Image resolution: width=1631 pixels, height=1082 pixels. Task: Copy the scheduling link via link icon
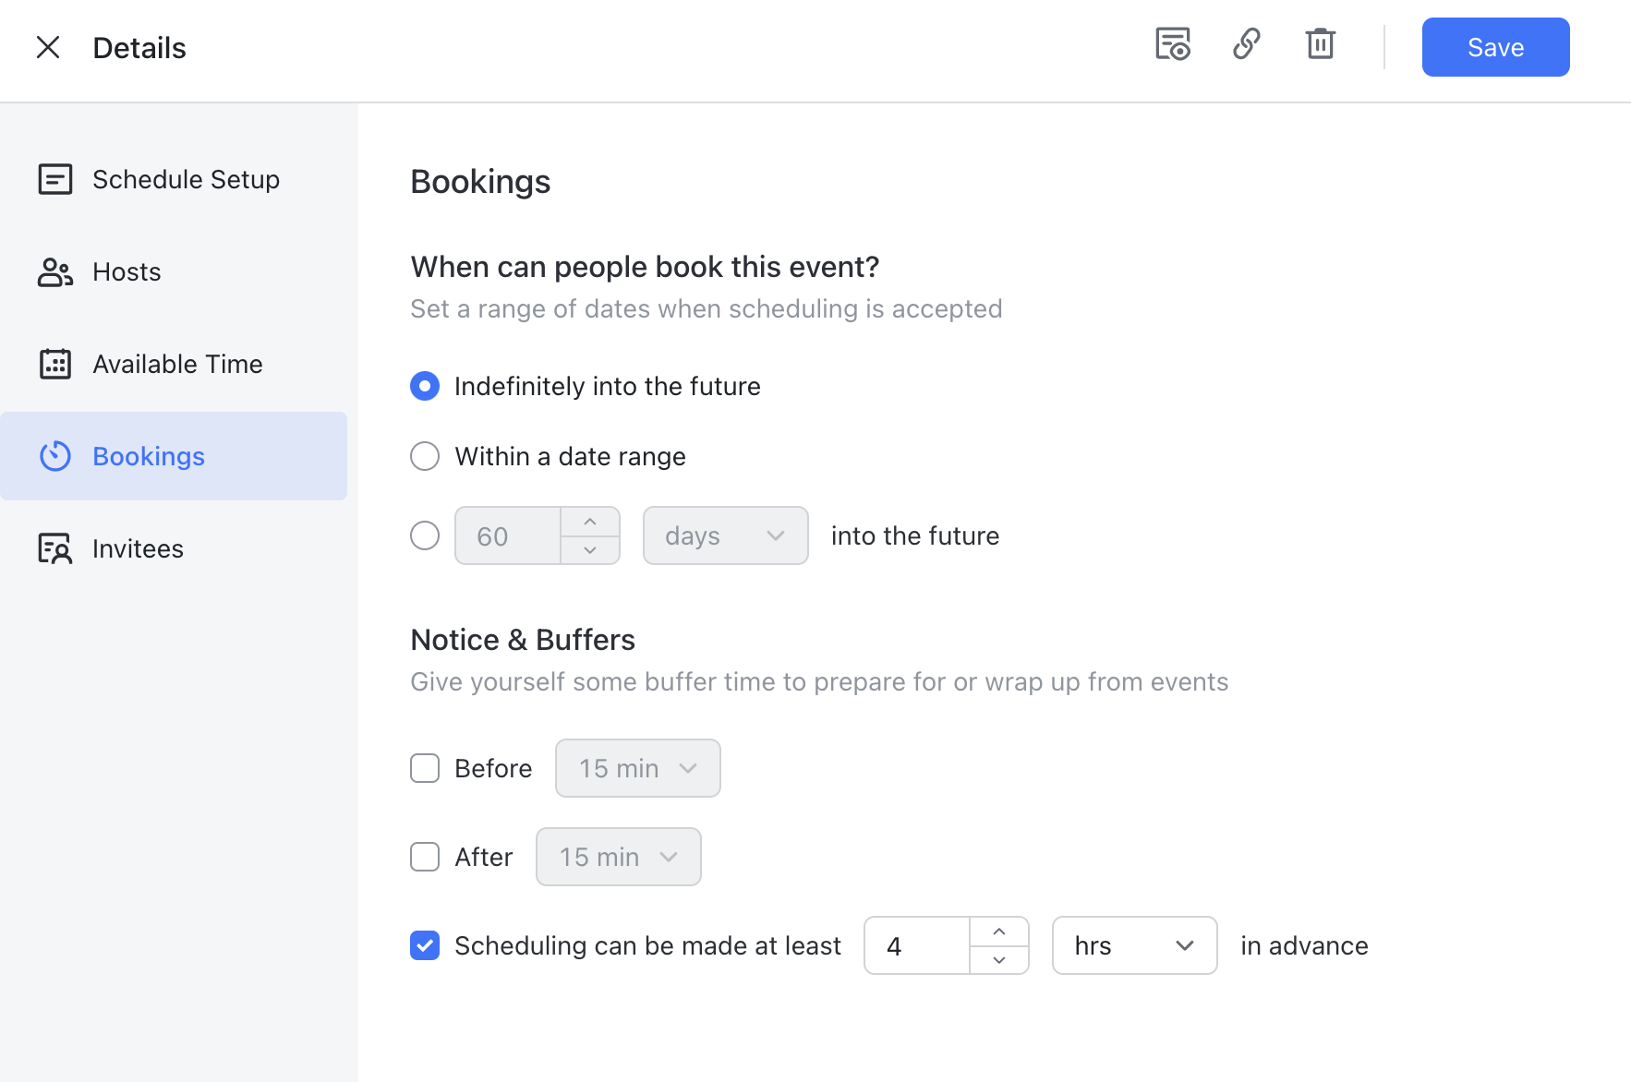tap(1247, 44)
